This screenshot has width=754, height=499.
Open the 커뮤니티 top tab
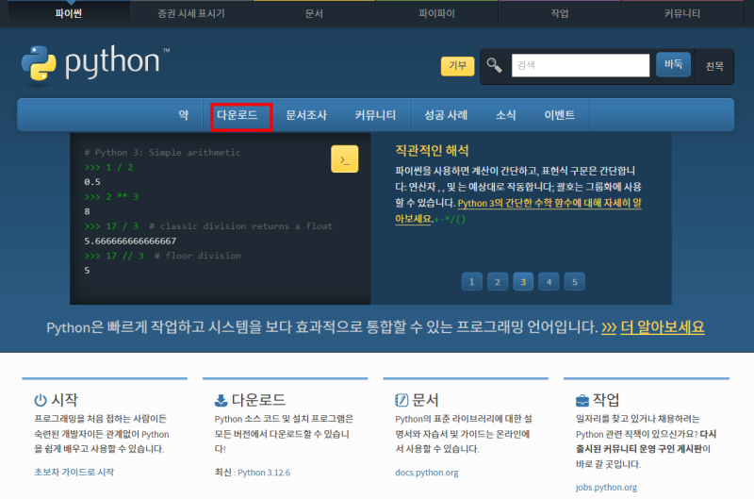[682, 13]
